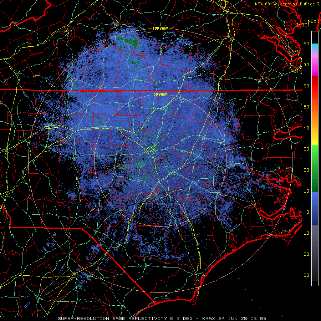Click the blue segment of the color bar
Image resolution: width=321 pixels, height=321 pixels.
[x=315, y=209]
